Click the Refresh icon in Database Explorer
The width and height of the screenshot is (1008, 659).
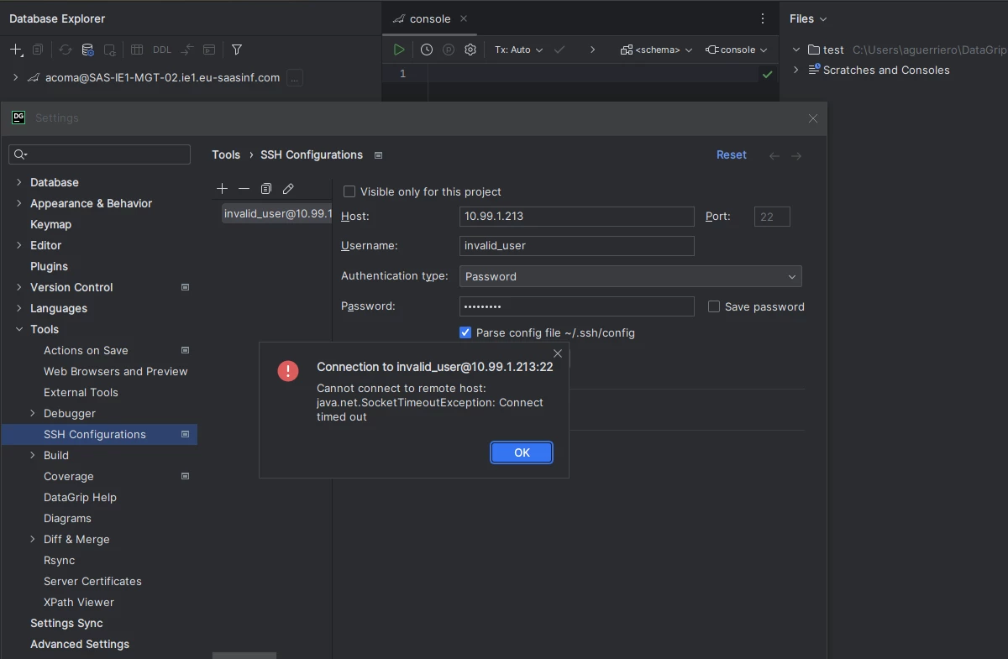point(65,50)
